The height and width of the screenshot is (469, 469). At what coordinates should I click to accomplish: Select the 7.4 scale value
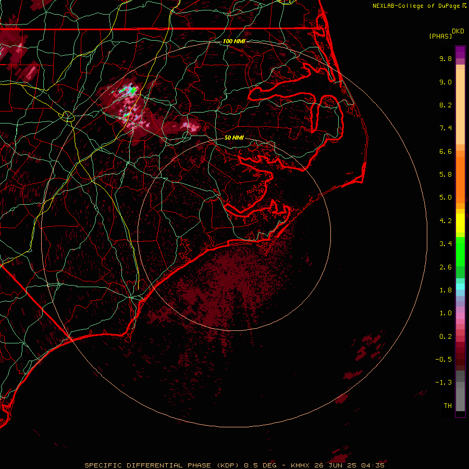446,128
